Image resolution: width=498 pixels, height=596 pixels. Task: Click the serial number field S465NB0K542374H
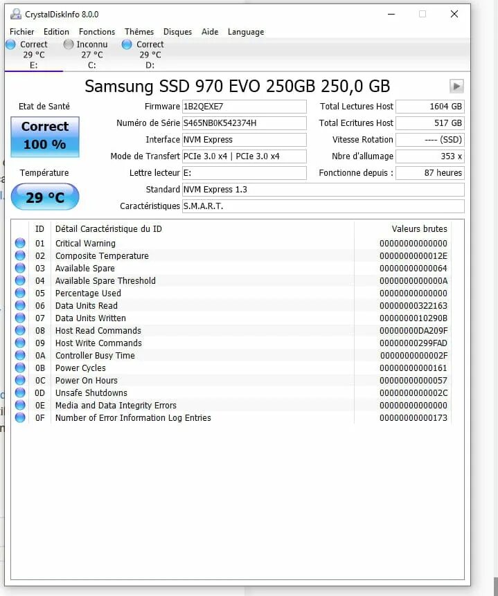pos(244,123)
